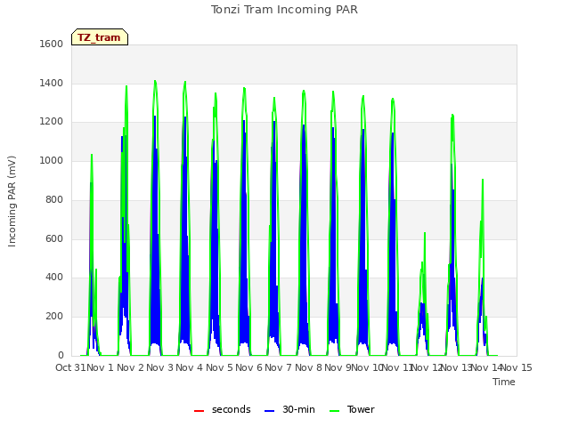Click the Nov 2 x-axis label
The width and height of the screenshot is (570, 427).
coord(131,367)
